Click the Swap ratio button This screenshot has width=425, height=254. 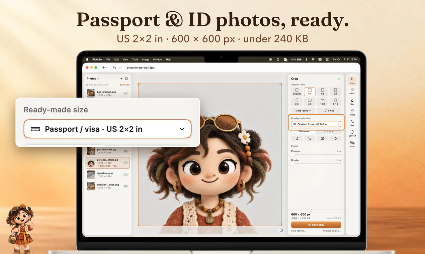click(x=329, y=111)
